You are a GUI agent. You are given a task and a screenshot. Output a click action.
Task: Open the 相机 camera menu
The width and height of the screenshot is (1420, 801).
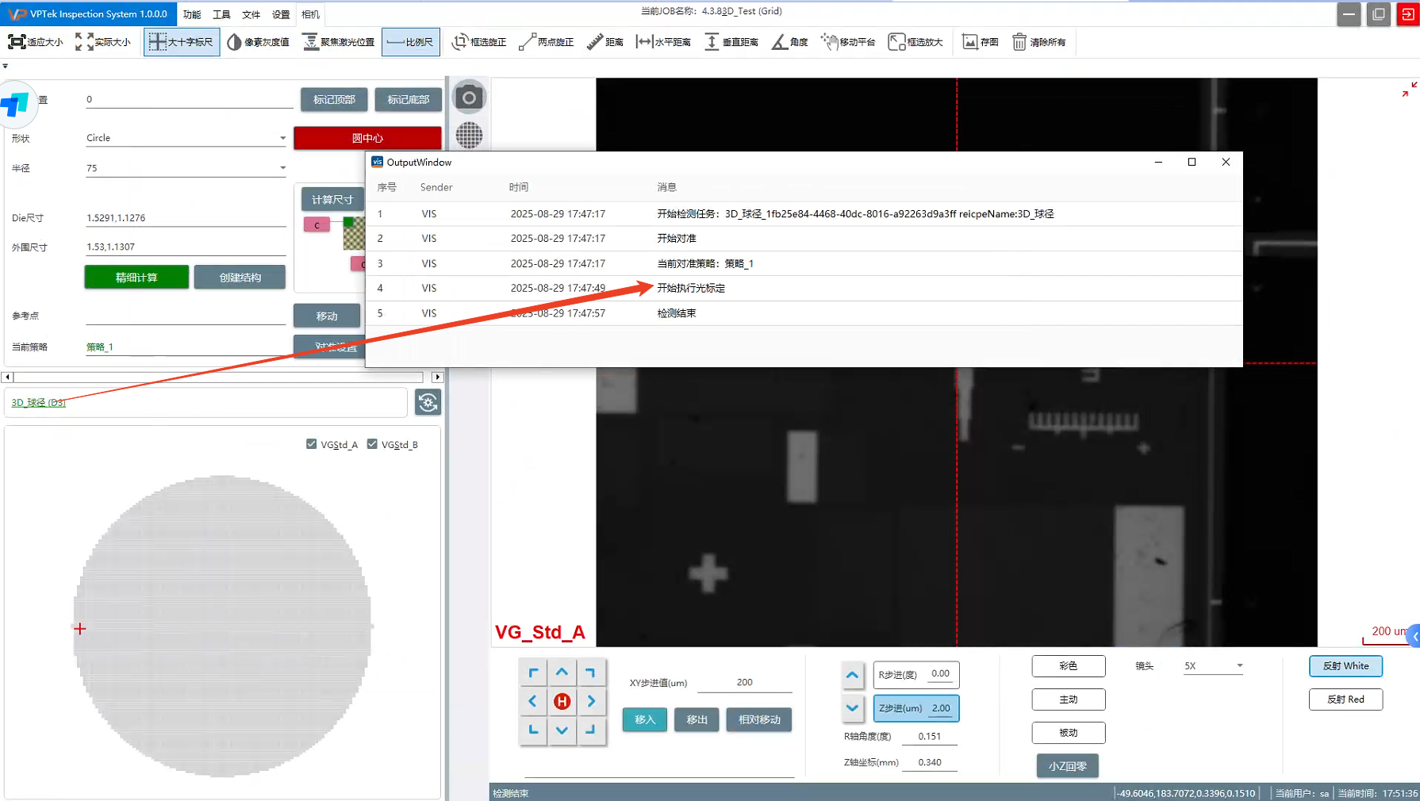[310, 14]
